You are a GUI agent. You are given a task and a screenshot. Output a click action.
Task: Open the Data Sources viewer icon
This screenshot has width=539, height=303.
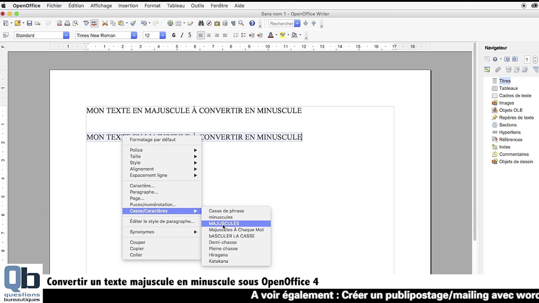pos(225,23)
